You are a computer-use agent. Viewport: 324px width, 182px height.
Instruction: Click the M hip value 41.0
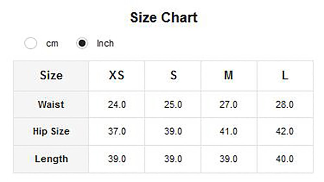[x=228, y=132]
